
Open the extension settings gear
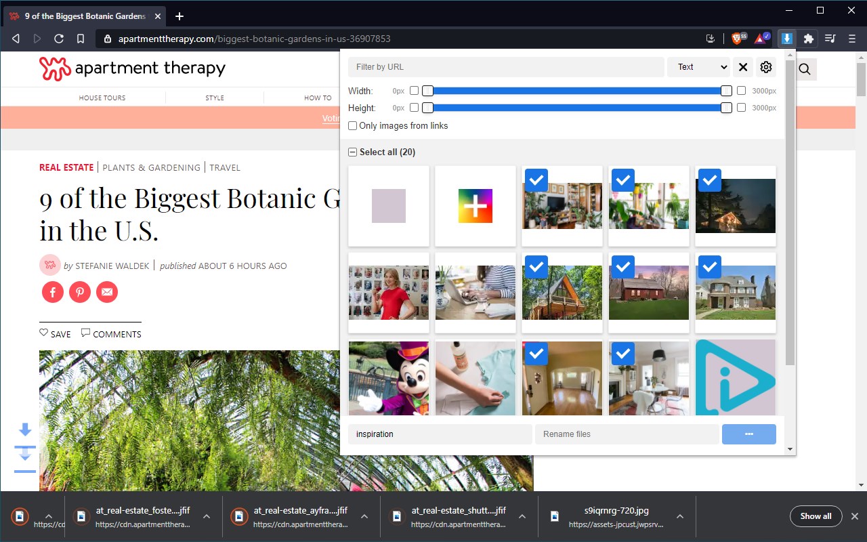765,67
